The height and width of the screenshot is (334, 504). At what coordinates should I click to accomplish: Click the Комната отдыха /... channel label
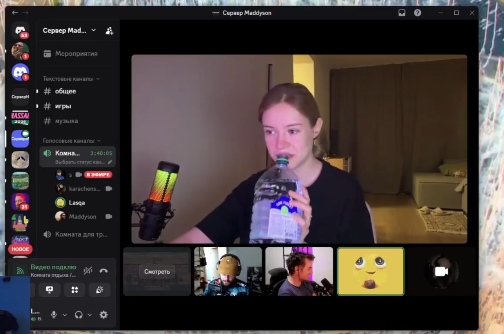pos(53,275)
